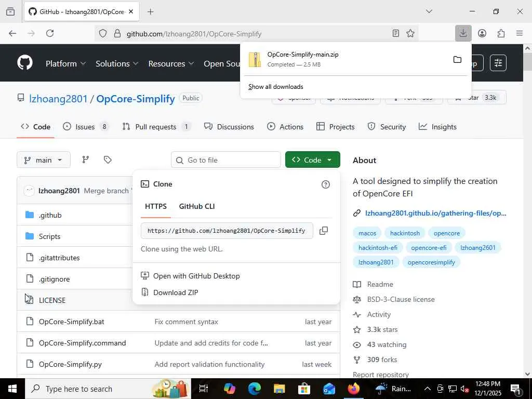This screenshot has height=399, width=532.
Task: Open Firefox application menu hamburger
Action: click(x=520, y=33)
